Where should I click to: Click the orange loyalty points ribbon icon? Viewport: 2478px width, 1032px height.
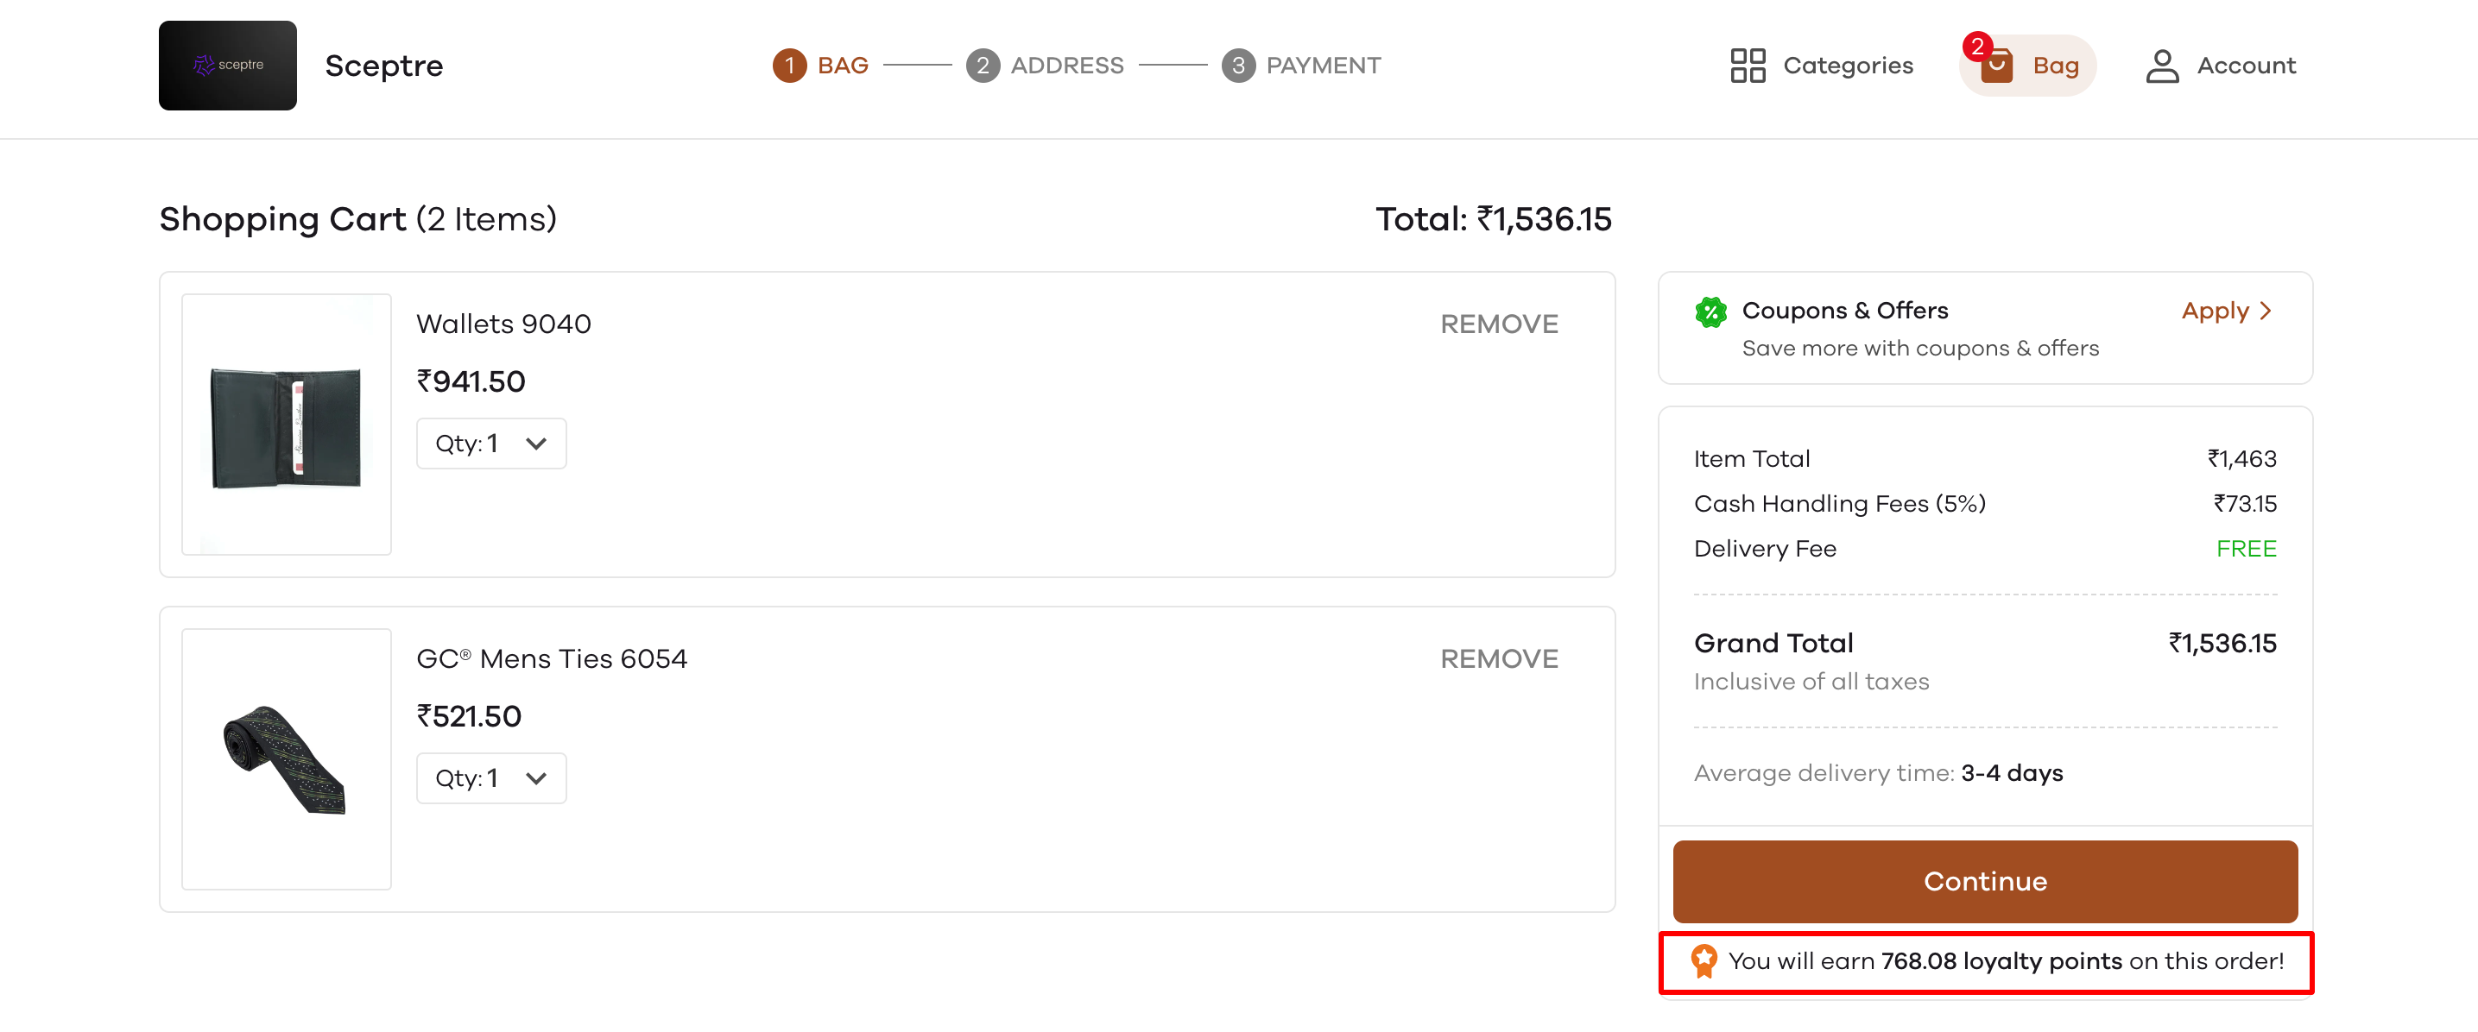[1704, 961]
